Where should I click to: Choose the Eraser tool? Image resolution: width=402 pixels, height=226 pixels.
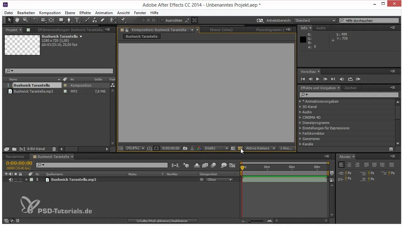tap(102, 20)
